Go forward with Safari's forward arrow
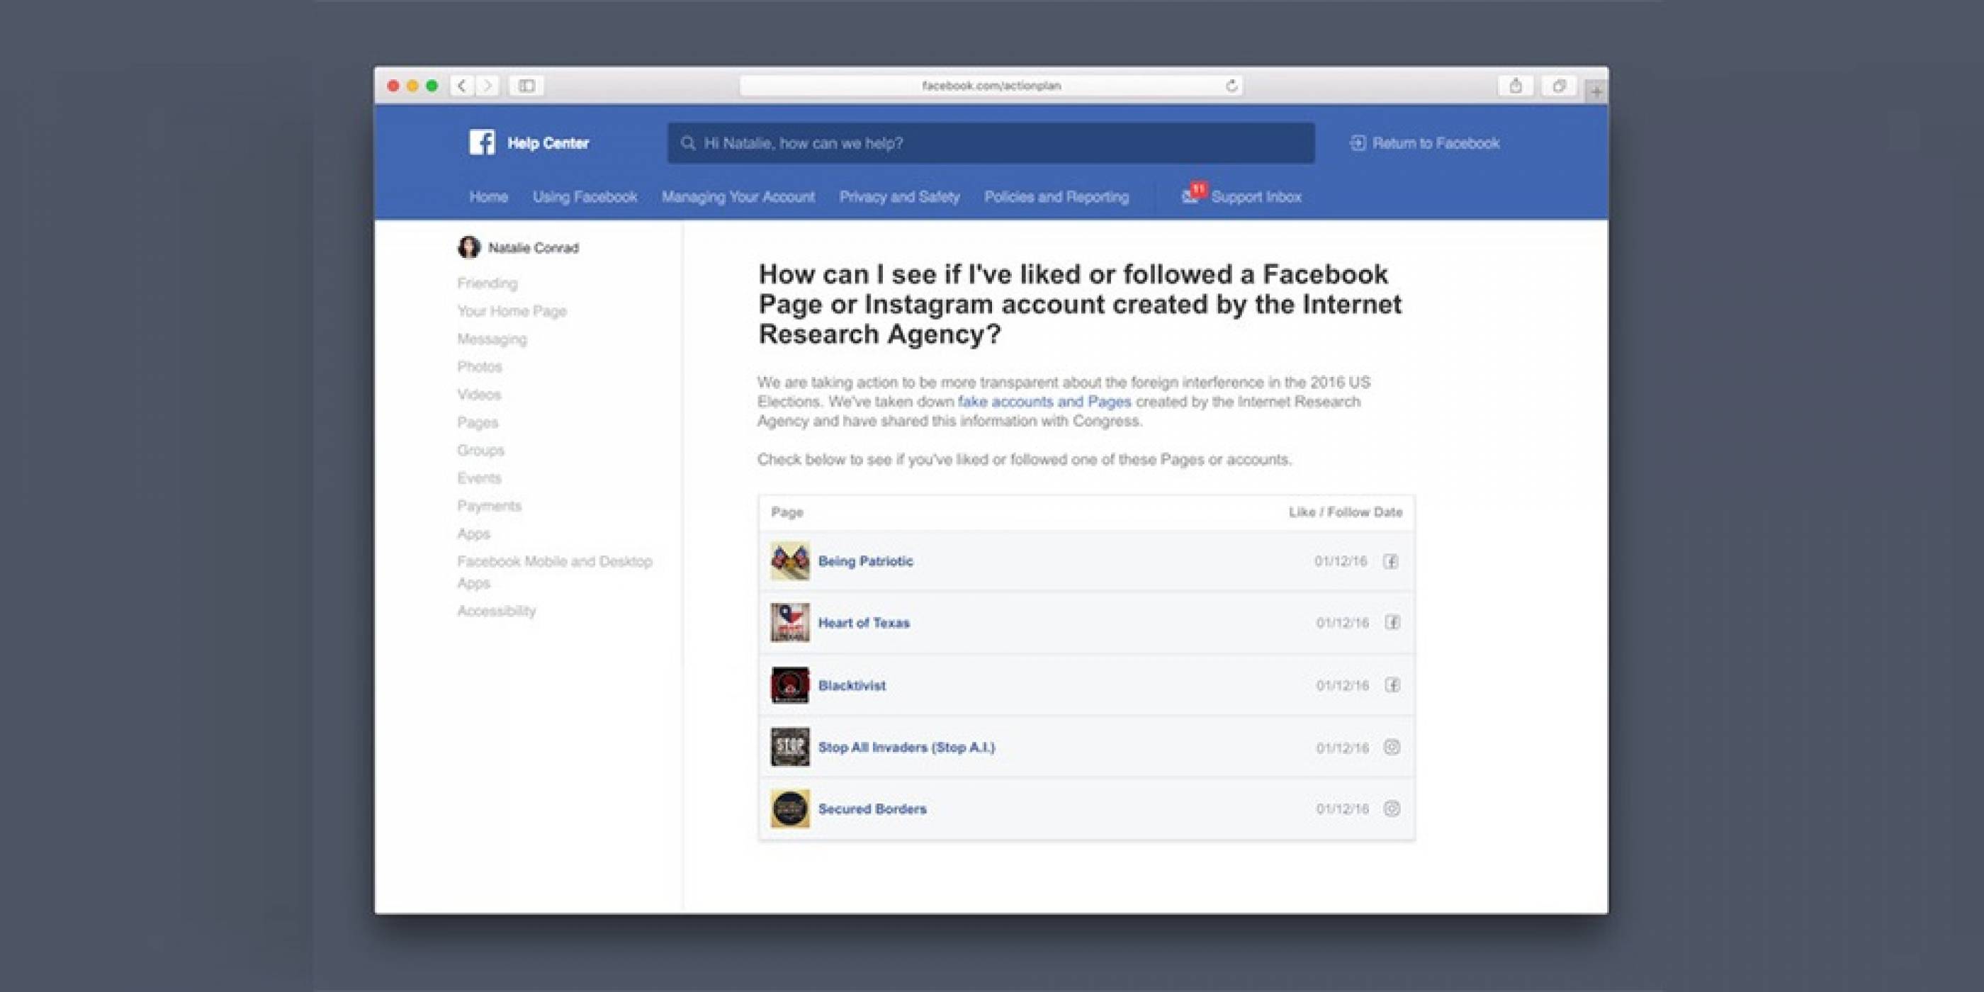 pos(487,86)
